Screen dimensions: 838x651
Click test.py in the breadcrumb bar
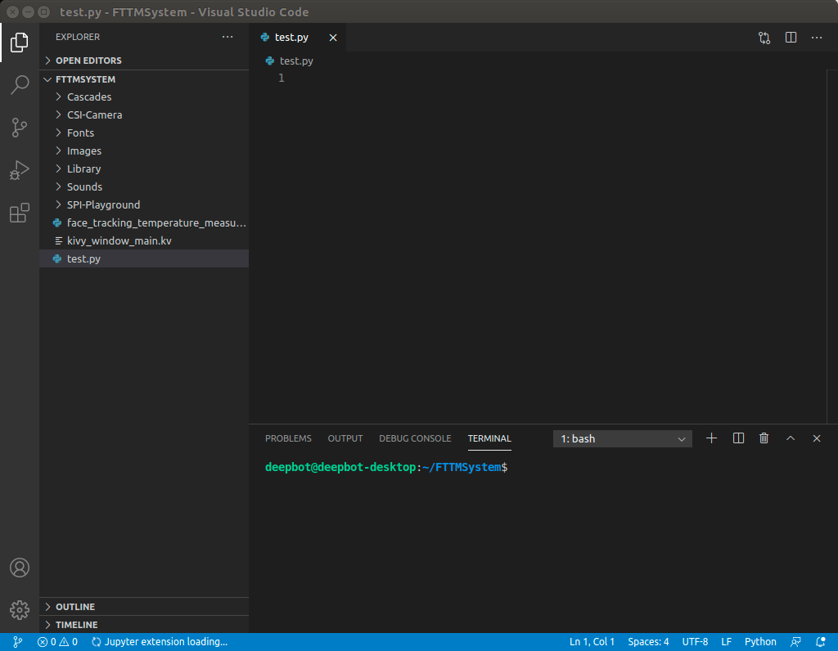296,61
